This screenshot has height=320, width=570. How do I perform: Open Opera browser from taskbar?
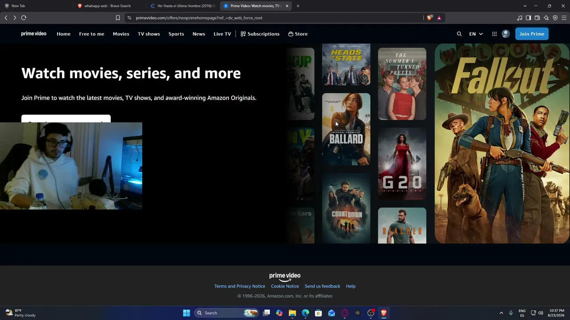(x=345, y=313)
